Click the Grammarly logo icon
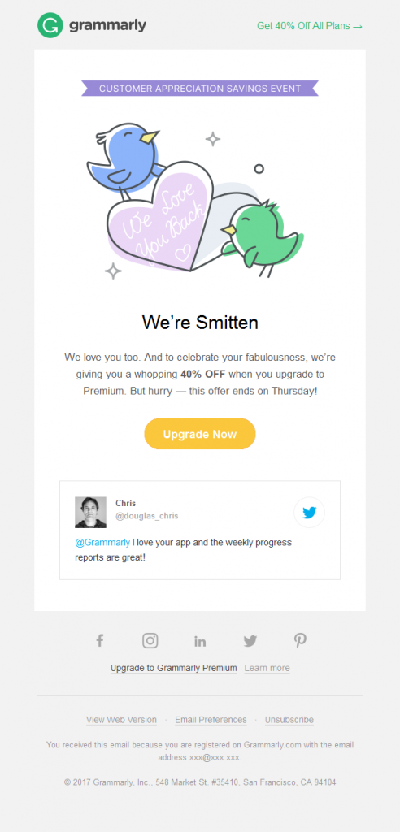The width and height of the screenshot is (400, 832). point(50,25)
